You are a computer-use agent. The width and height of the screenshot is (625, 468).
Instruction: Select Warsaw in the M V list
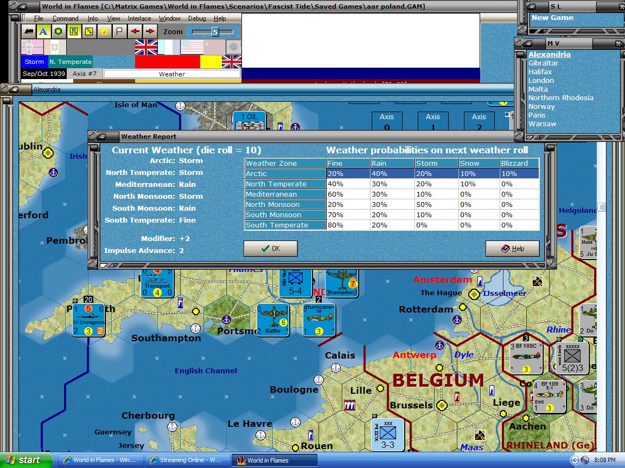click(x=542, y=123)
